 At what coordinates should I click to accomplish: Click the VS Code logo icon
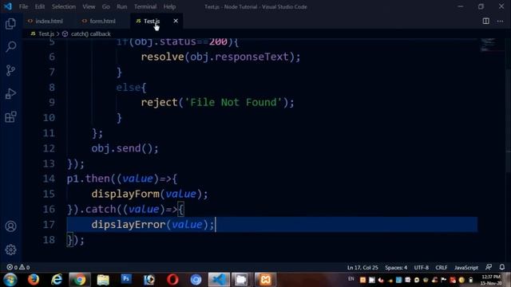(7, 6)
